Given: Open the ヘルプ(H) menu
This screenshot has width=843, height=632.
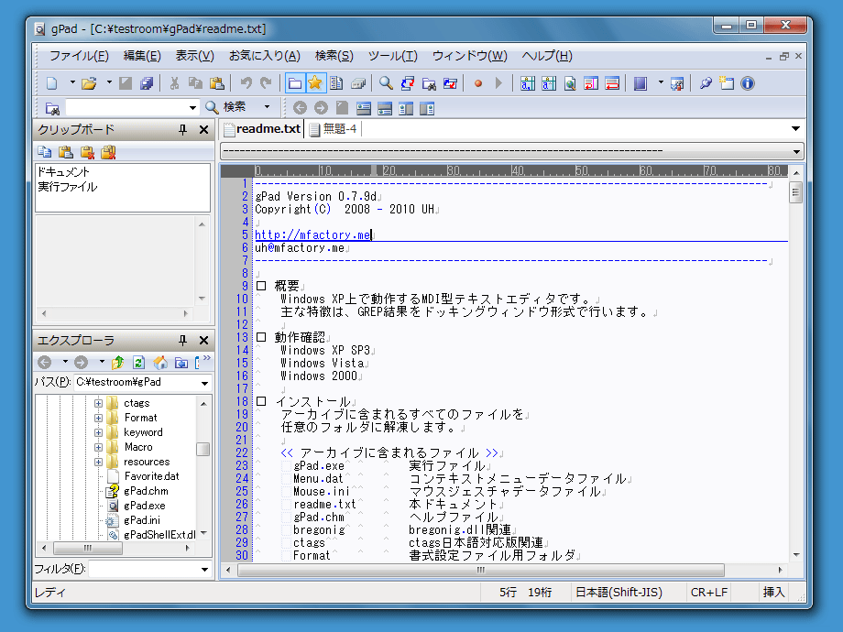Looking at the screenshot, I should 547,56.
